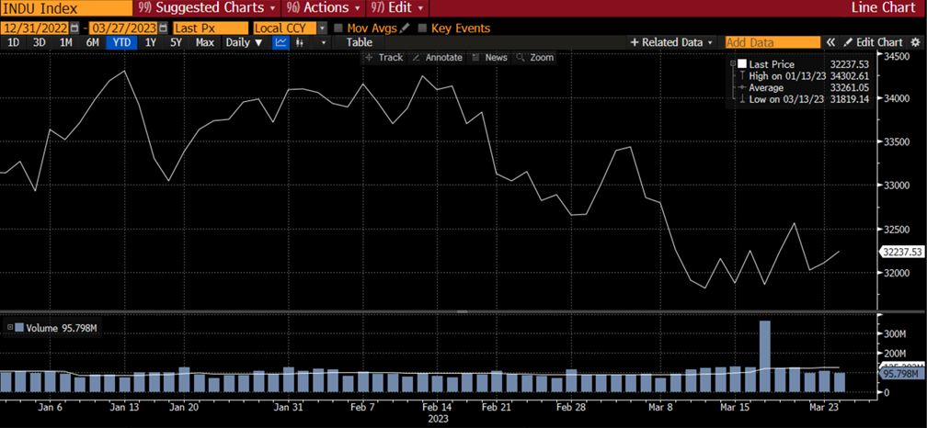Viewport: 927px width, 428px height.
Task: Activate the Annotate drawing tool
Action: tap(437, 57)
